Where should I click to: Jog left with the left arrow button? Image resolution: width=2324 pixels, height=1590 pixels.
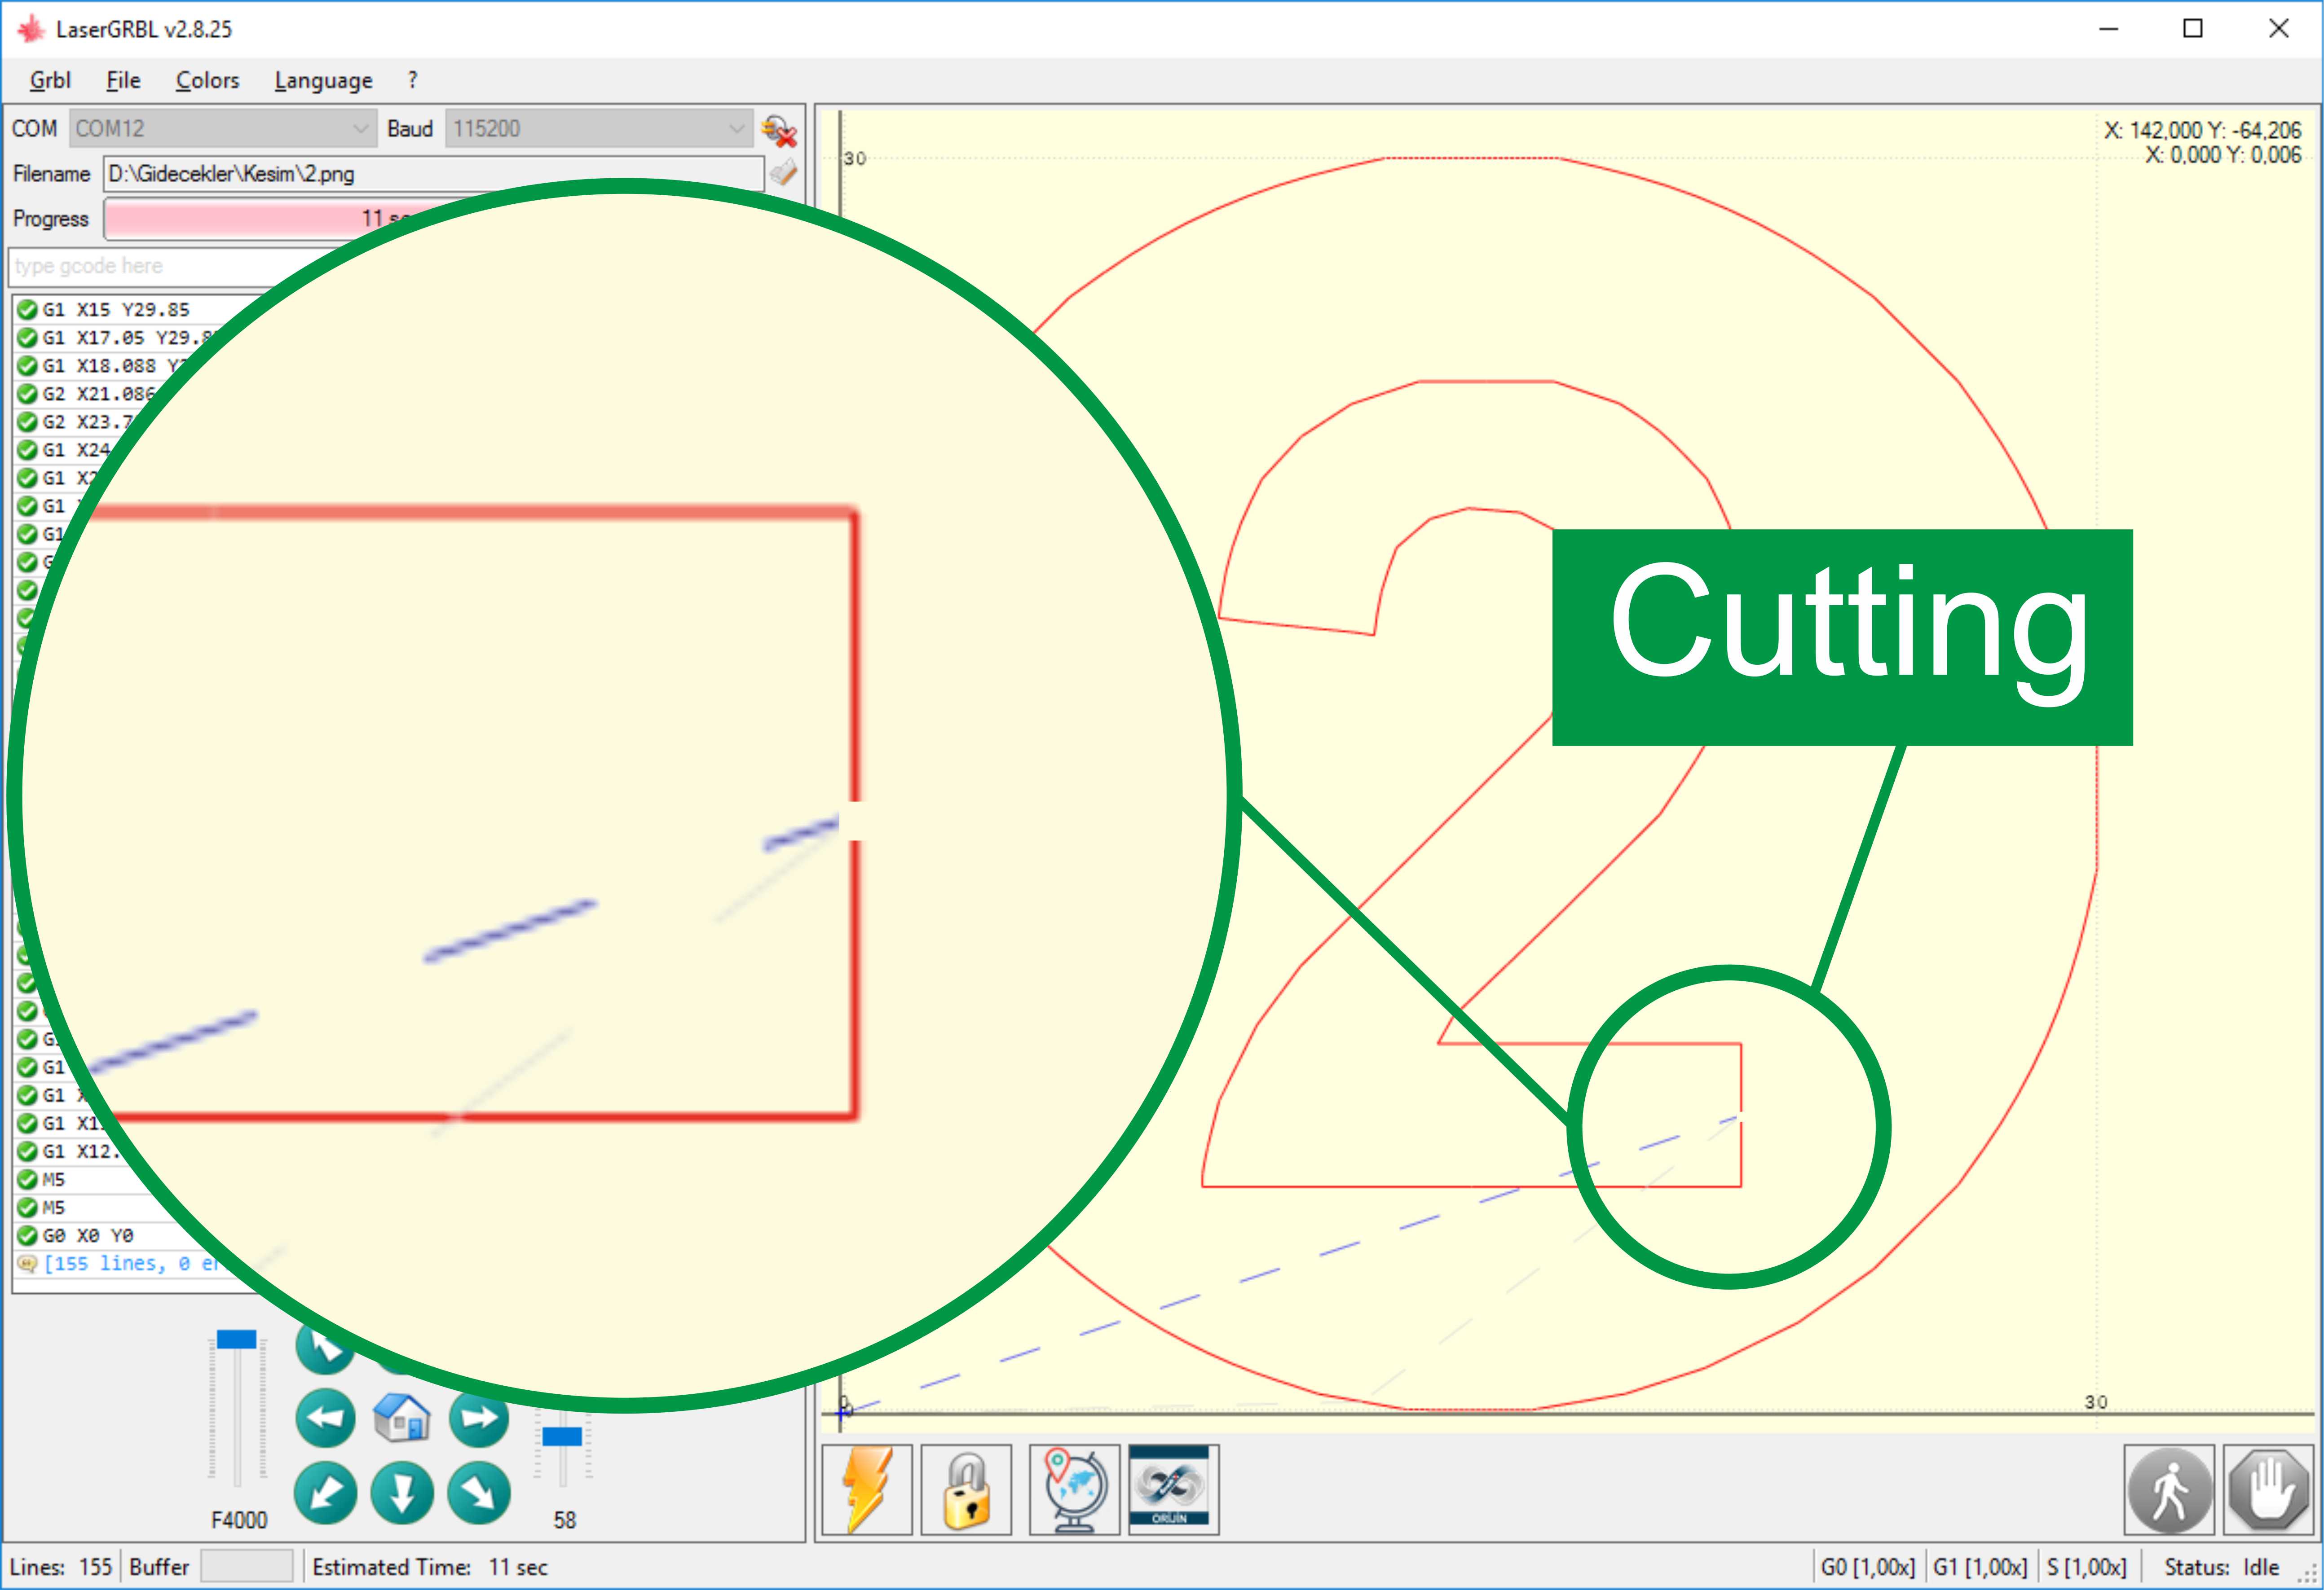pos(325,1417)
